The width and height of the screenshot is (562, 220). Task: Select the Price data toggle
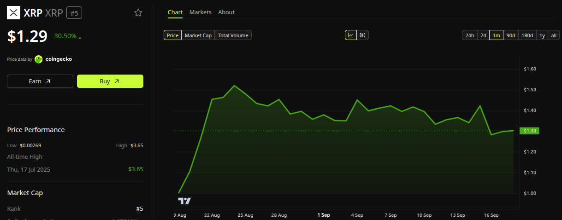pyautogui.click(x=173, y=35)
